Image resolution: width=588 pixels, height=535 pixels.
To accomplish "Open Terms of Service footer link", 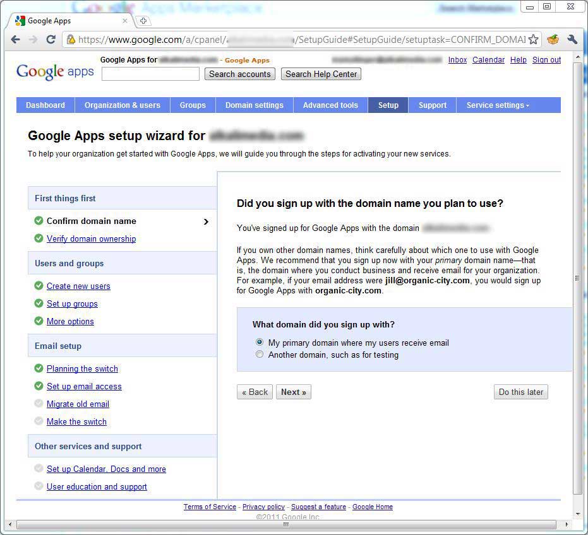I will pyautogui.click(x=210, y=507).
